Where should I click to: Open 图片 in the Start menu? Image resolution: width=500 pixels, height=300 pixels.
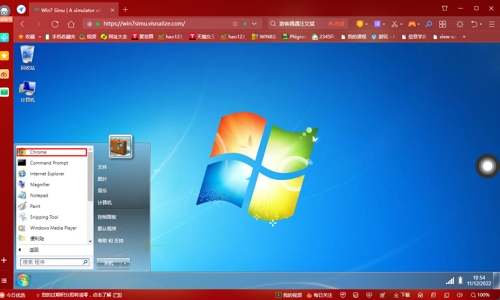102,179
